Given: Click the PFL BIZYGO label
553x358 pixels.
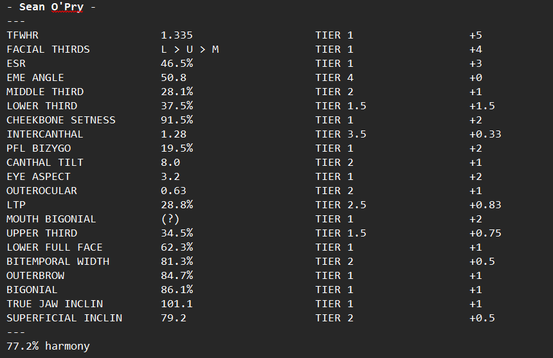Looking at the screenshot, I should pyautogui.click(x=39, y=148).
